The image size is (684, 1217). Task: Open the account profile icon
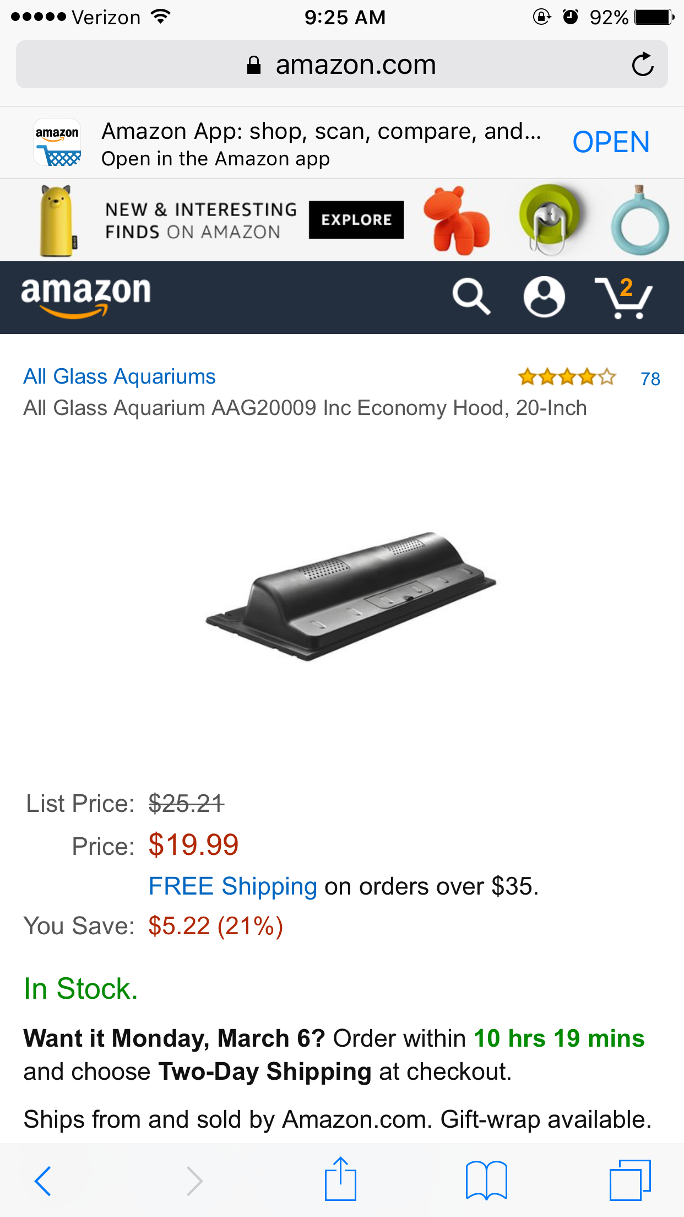[544, 297]
